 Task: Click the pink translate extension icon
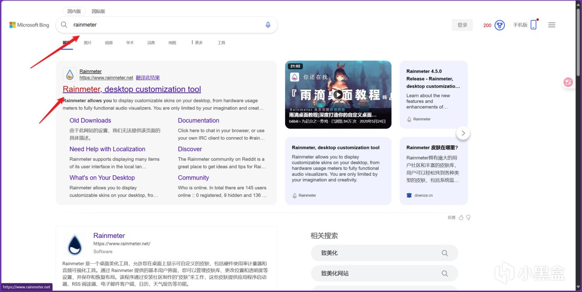(x=568, y=82)
